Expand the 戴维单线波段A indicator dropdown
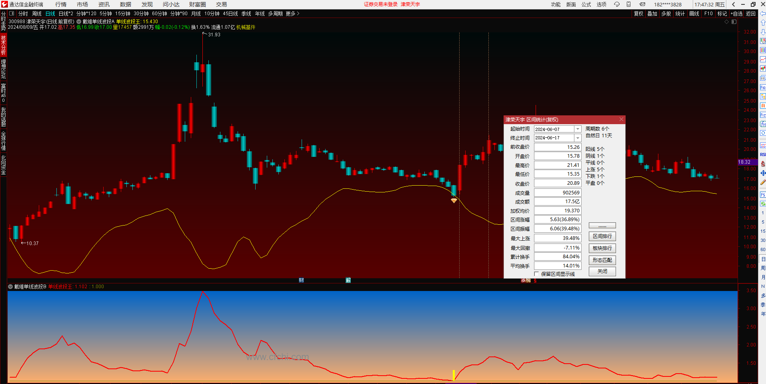Image resolution: width=766 pixels, height=384 pixels. (79, 22)
